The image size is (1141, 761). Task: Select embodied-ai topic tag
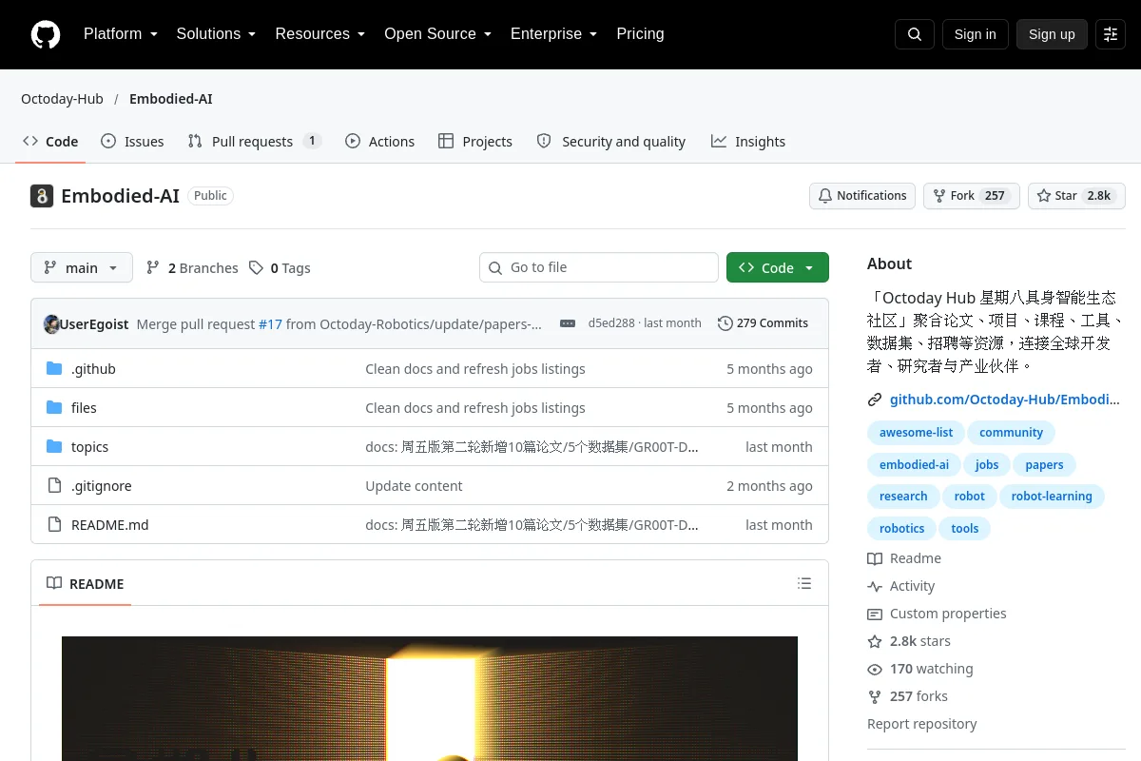914,465
